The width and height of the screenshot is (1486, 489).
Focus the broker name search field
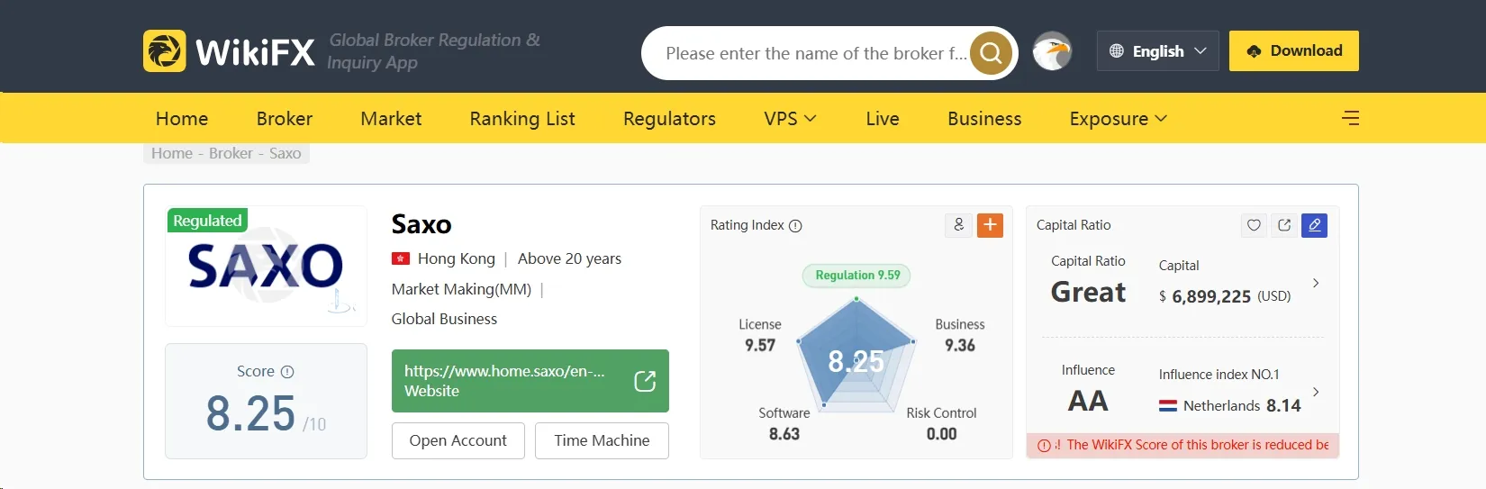pyautogui.click(x=815, y=53)
